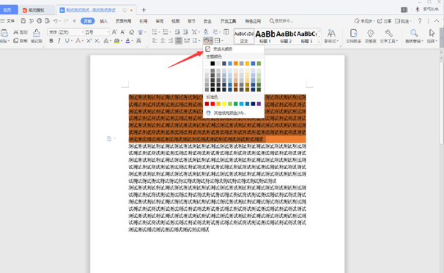Click the search command (查找命令) box
Image resolution: width=444 pixels, height=273 pixels.
(281, 21)
